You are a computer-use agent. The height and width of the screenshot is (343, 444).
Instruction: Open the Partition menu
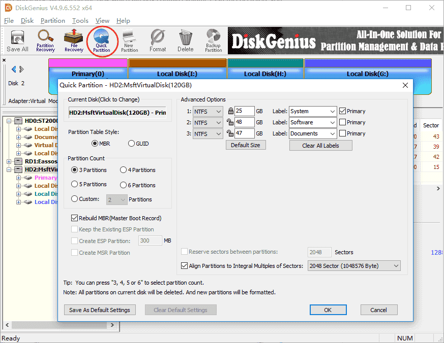[x=53, y=21]
